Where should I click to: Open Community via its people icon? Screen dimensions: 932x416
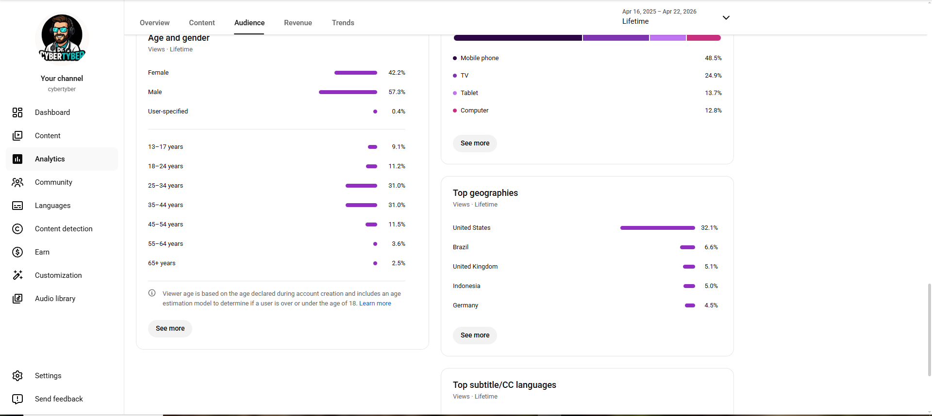tap(17, 182)
